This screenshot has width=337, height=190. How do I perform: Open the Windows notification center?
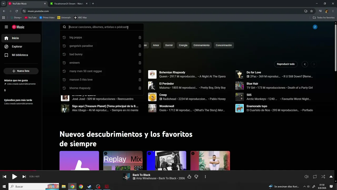click(x=331, y=187)
